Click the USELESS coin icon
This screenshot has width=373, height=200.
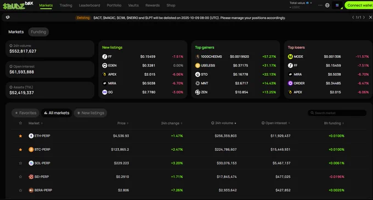[x=197, y=66]
